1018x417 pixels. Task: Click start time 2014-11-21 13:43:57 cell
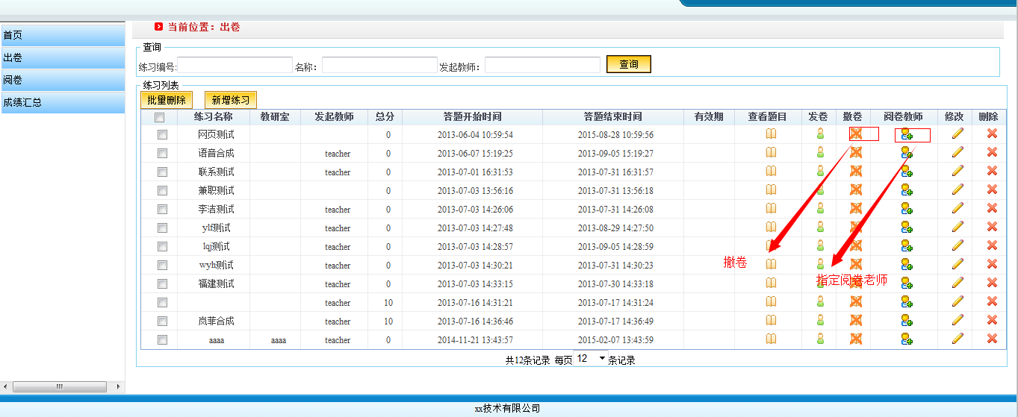[x=475, y=340]
